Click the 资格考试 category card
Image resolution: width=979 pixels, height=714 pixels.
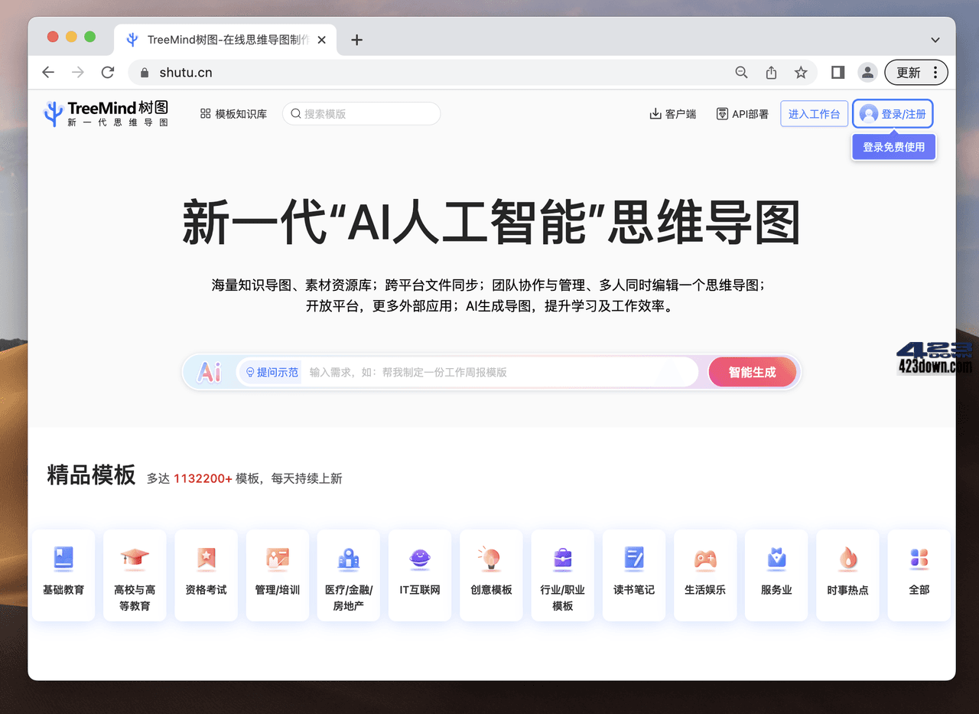tap(206, 575)
